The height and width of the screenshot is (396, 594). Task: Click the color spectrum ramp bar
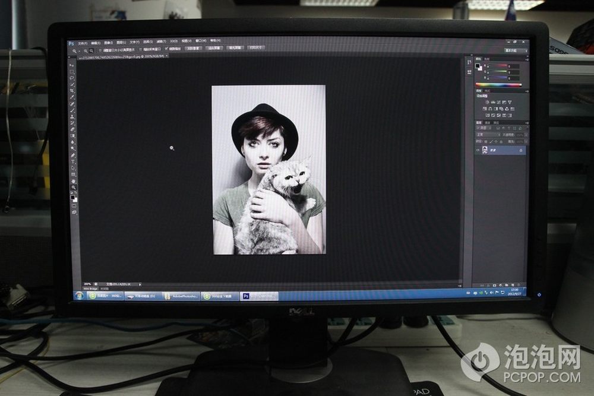(x=499, y=85)
